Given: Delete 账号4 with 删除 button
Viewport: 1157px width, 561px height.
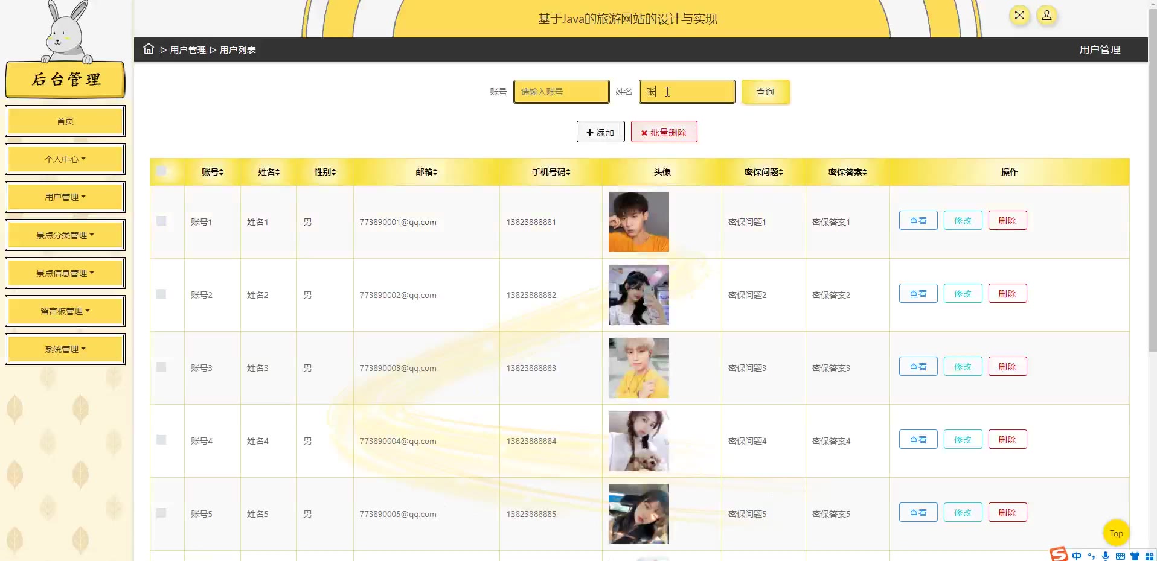Looking at the screenshot, I should tap(1007, 439).
